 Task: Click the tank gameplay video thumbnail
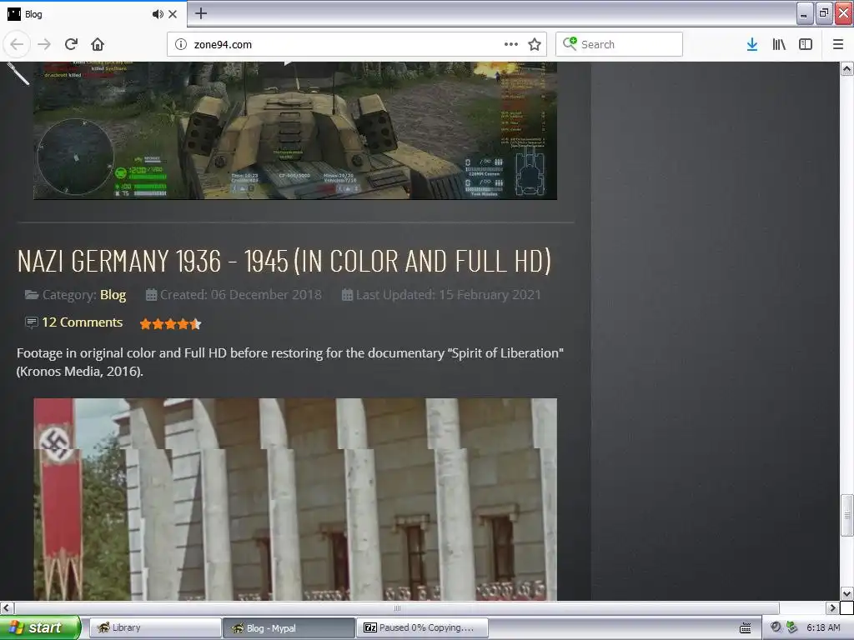click(295, 131)
